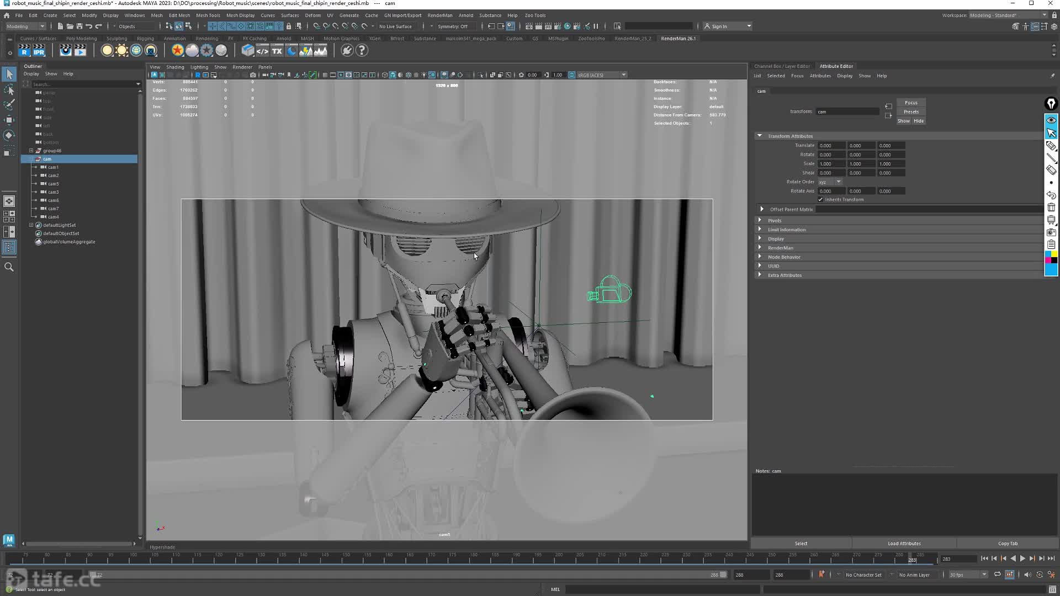The image size is (1060, 596).
Task: Expand the group46 node in Outliner
Action: tap(31, 151)
